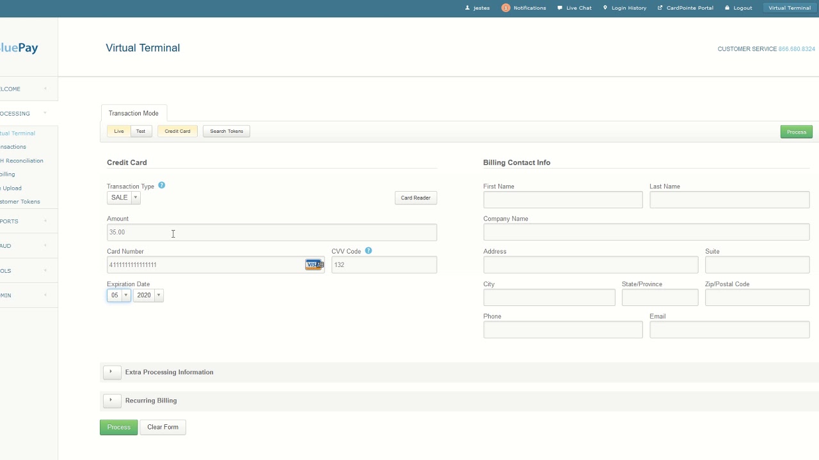Click the Card Number input field
The image size is (819, 460).
(216, 264)
